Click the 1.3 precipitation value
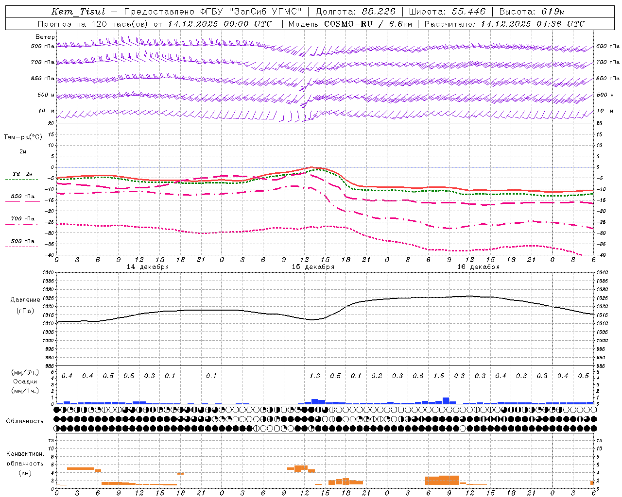Image resolution: width=622 pixels, height=497 pixels. (315, 376)
